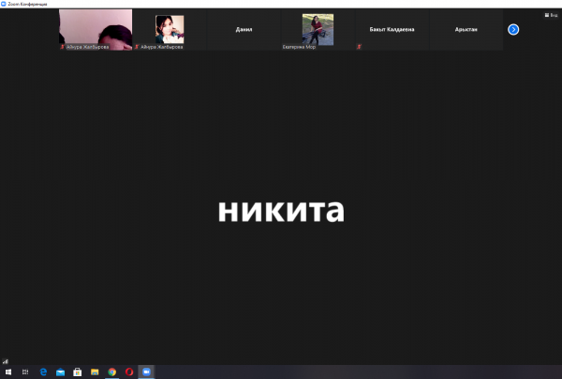
Task: Open Microsoft Store from taskbar
Action: point(77,372)
